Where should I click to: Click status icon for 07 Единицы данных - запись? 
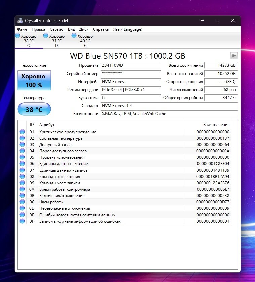tap(22, 170)
